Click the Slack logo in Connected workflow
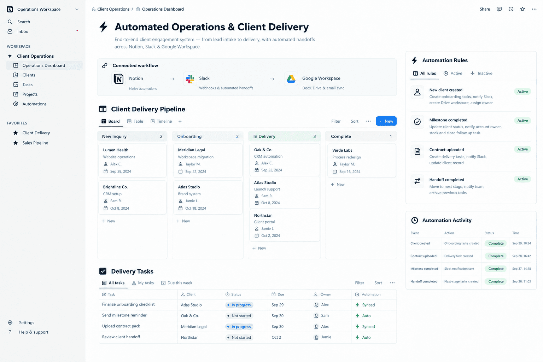 [x=190, y=79]
